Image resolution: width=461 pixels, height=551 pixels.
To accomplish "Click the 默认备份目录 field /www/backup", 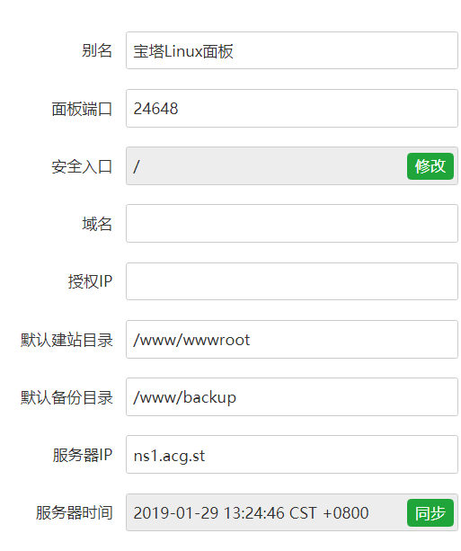I will coord(292,396).
